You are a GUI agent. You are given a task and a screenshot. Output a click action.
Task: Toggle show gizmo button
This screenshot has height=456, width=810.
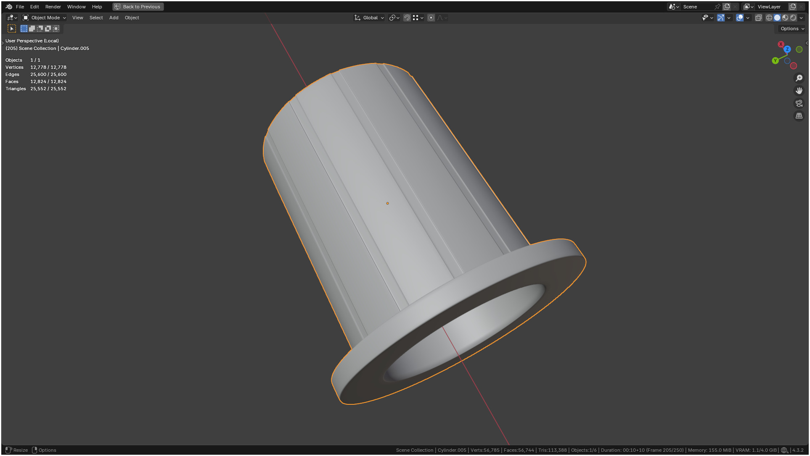pos(721,18)
